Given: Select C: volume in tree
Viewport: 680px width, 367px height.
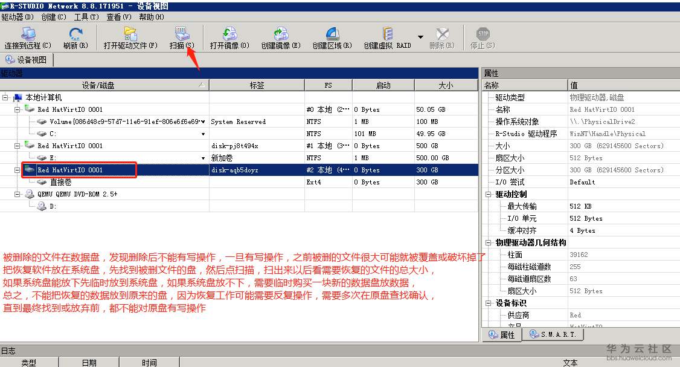Looking at the screenshot, I should coord(53,134).
